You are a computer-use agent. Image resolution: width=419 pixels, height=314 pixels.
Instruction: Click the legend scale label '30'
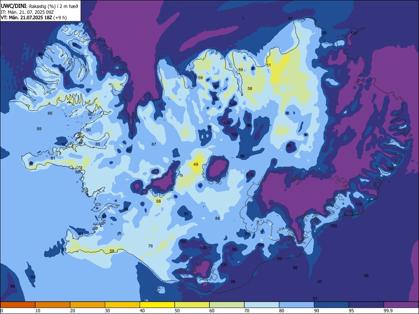coord(107,311)
